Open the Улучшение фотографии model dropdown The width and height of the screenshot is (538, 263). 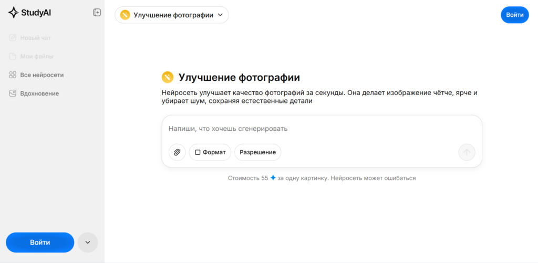[x=172, y=15]
